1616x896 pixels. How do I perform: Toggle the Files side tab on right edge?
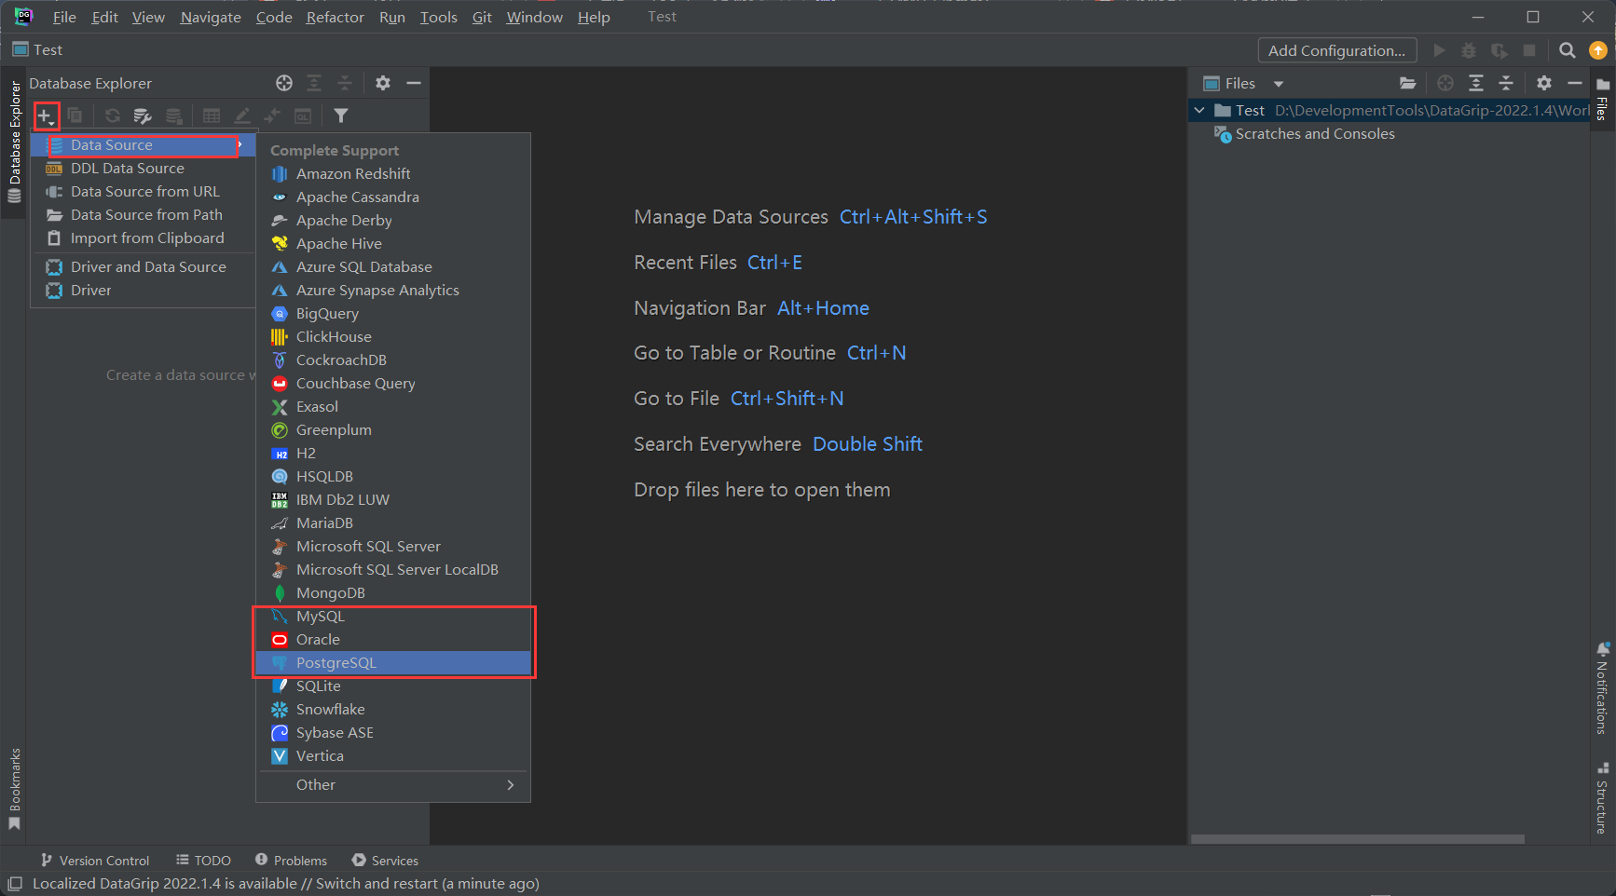1602,100
